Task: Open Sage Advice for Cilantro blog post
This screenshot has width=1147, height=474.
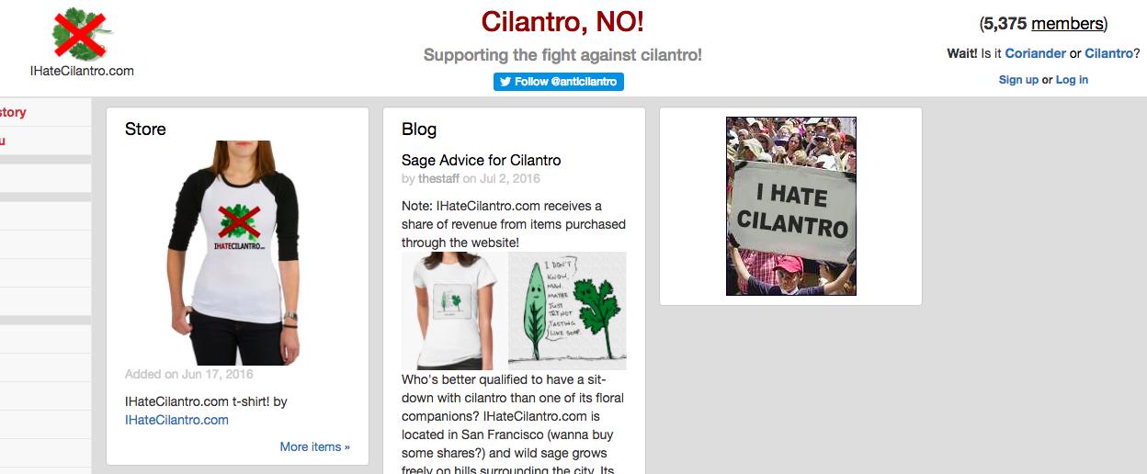Action: pyautogui.click(x=481, y=160)
